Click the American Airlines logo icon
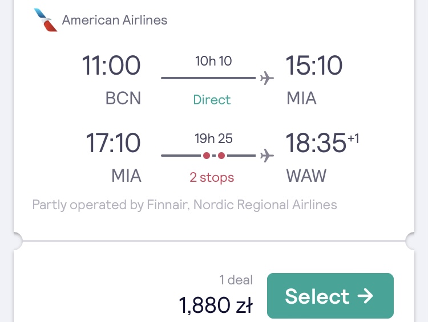428x322 pixels. click(x=46, y=20)
